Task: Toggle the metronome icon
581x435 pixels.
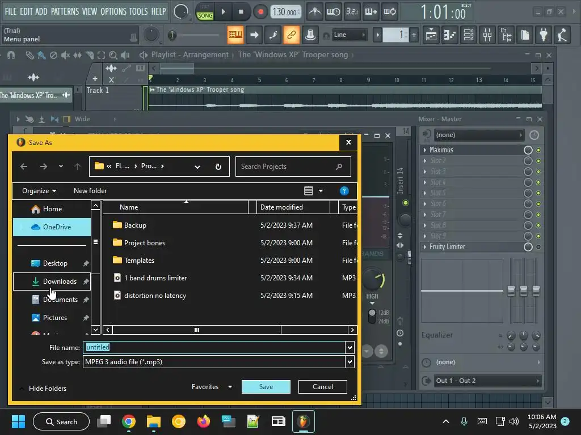Action: 314,12
